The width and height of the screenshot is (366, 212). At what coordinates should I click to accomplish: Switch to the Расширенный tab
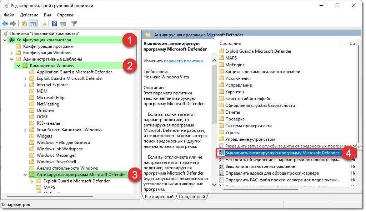pyautogui.click(x=159, y=197)
